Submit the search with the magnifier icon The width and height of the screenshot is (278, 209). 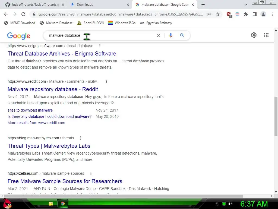(x=182, y=35)
